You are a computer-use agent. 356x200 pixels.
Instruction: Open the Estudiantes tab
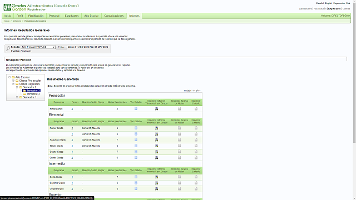(72, 16)
